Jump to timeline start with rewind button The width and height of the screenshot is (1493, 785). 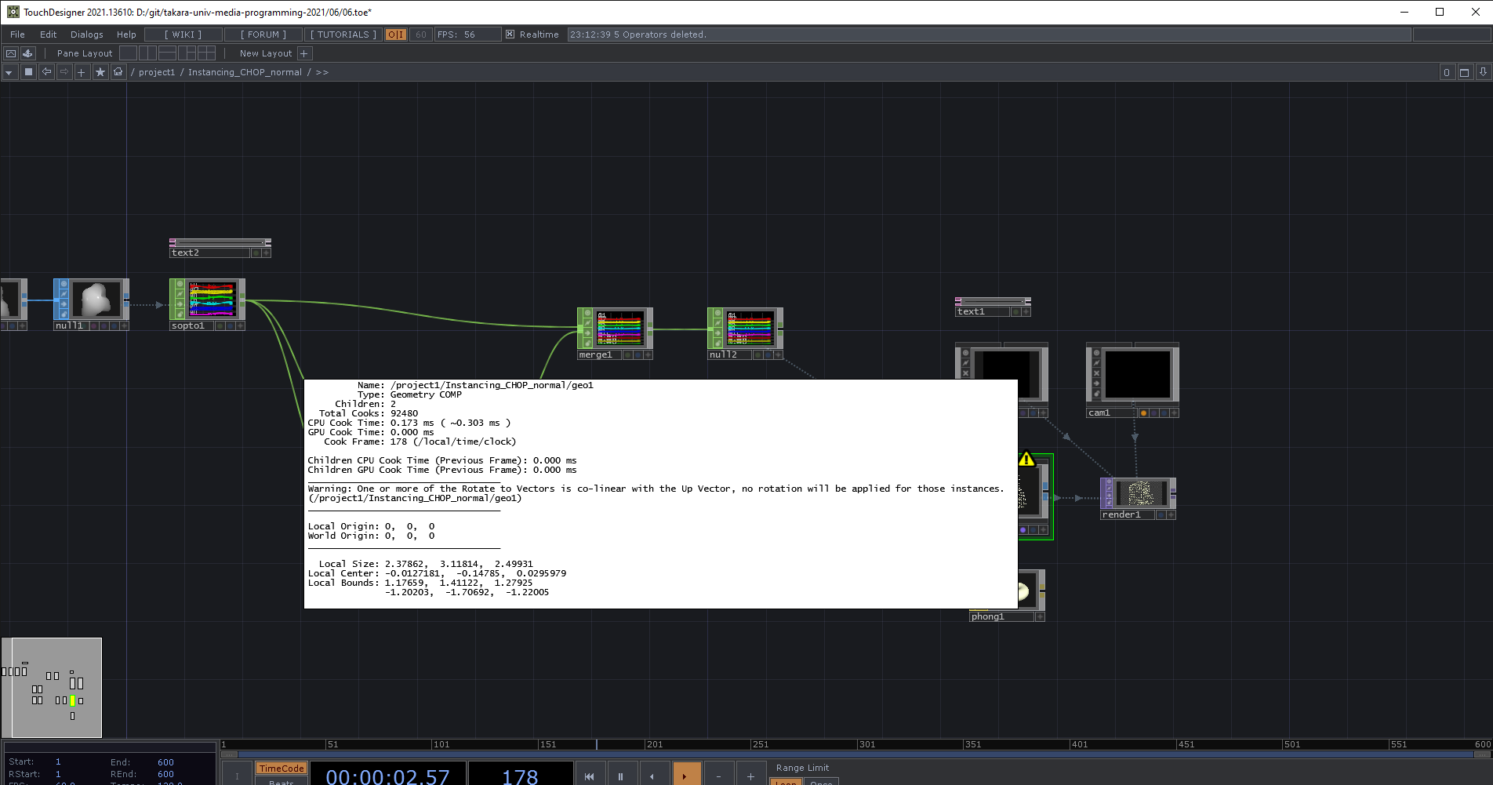[590, 776]
